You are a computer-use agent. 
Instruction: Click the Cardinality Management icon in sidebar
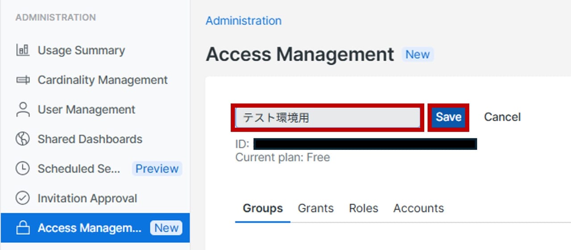pos(23,80)
